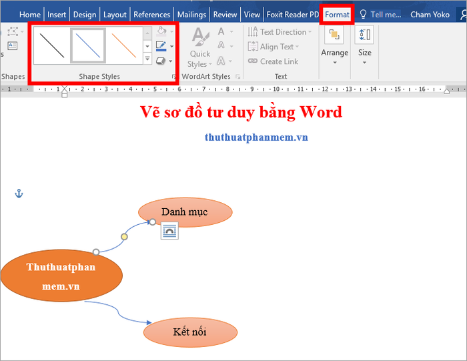467x361 pixels.
Task: Click the Draw Text Box icon
Action: [13, 46]
